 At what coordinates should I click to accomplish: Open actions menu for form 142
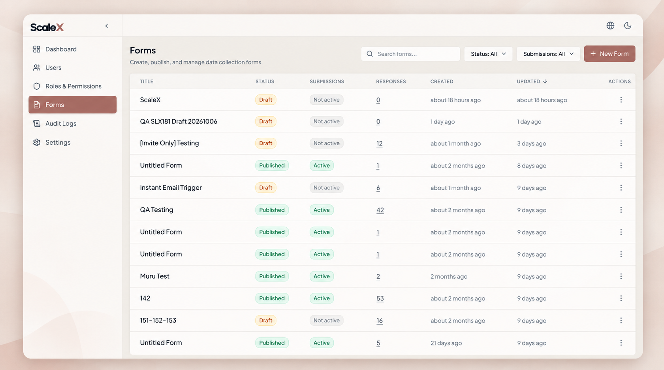(621, 298)
